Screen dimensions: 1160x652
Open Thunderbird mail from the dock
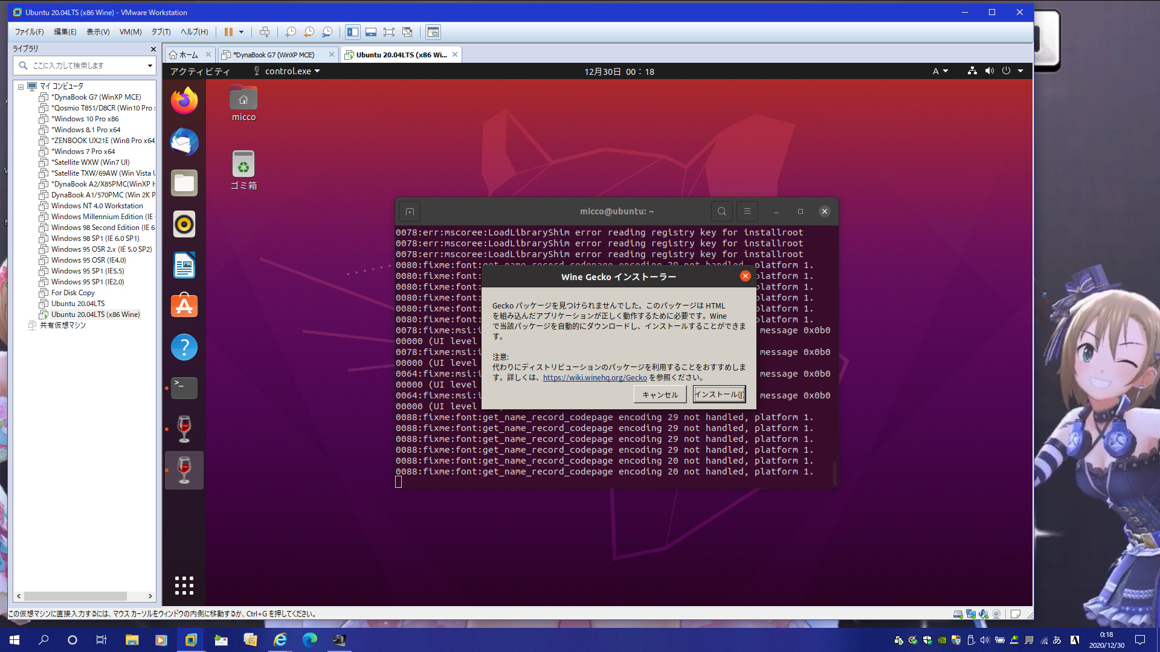pos(184,142)
